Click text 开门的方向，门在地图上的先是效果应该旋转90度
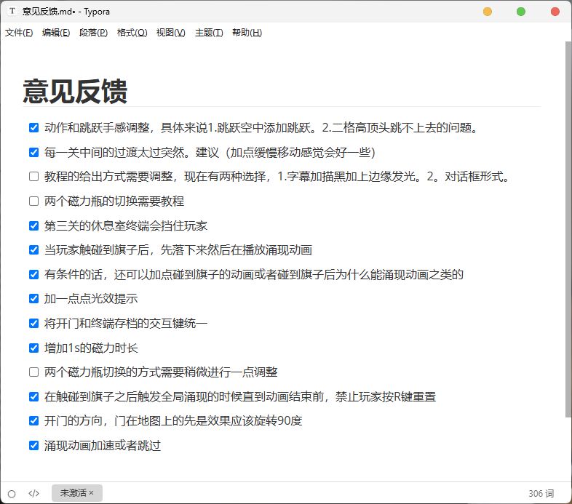The image size is (572, 504). (173, 421)
